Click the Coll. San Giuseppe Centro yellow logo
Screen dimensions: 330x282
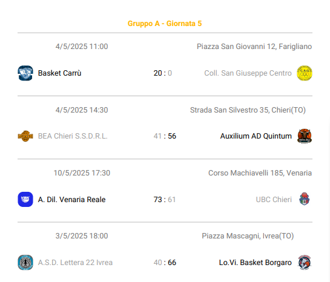(305, 73)
